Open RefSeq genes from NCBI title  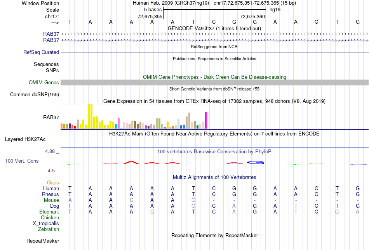point(215,47)
